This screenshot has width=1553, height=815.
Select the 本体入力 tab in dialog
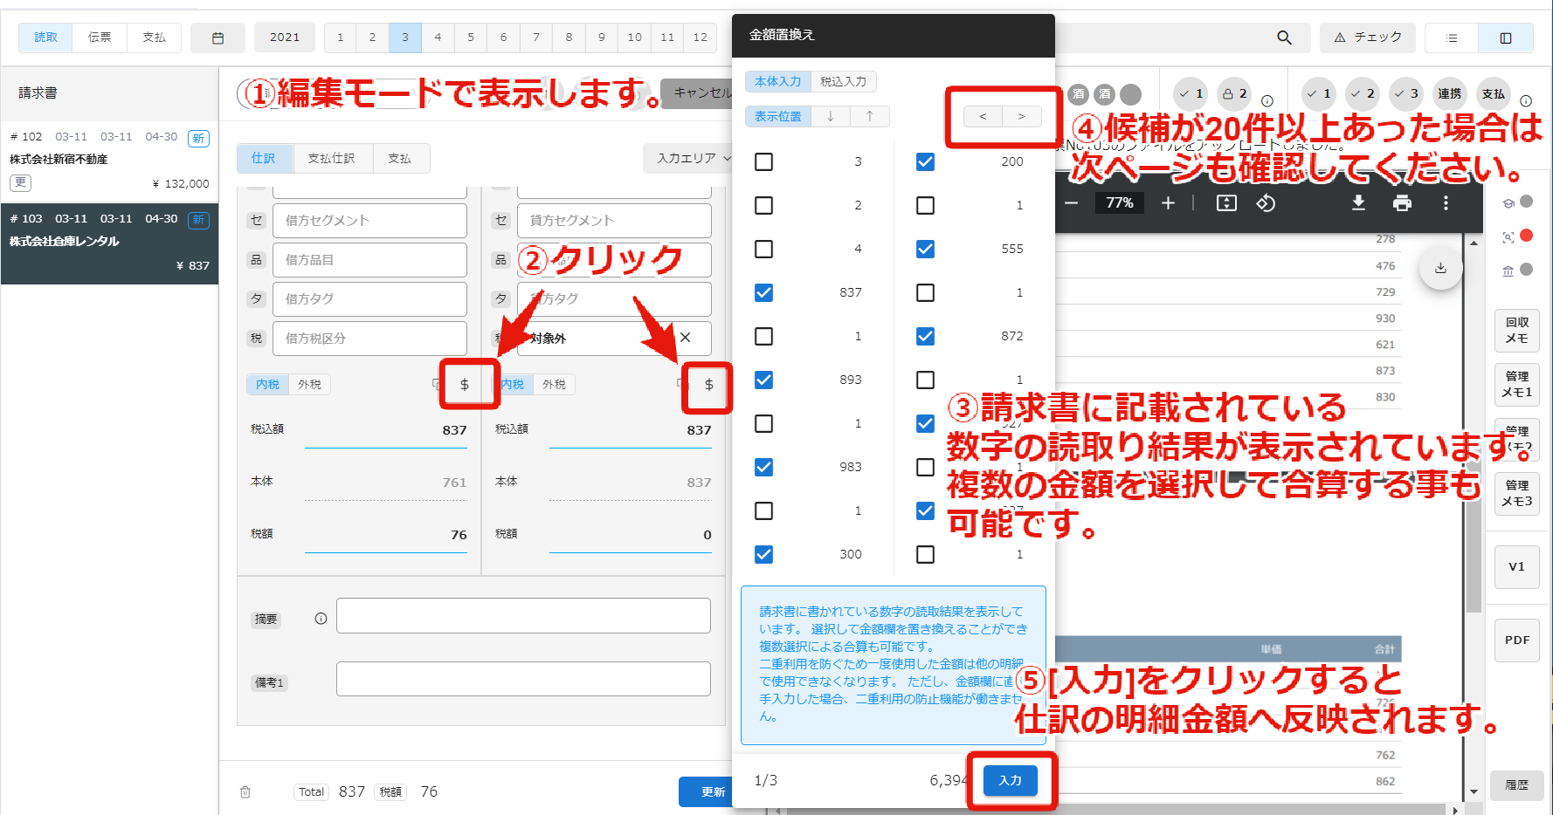coord(778,81)
